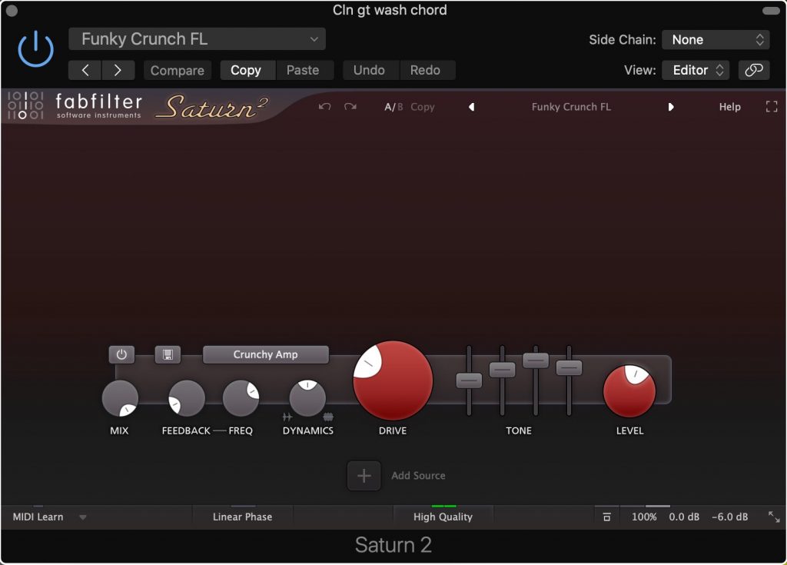Click the DRIVE label
Screen dimensions: 787x565
pos(393,431)
